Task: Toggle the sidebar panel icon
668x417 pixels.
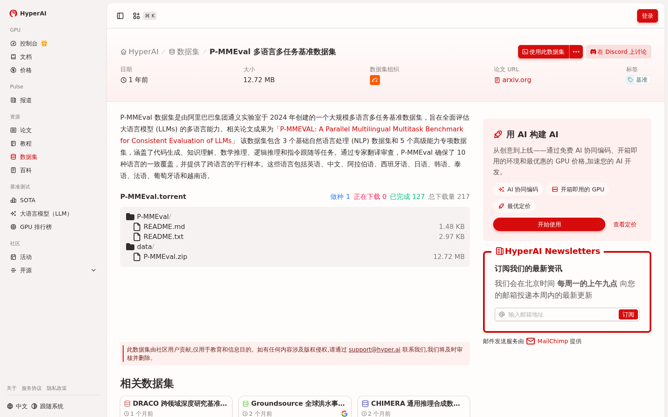Action: tap(120, 16)
